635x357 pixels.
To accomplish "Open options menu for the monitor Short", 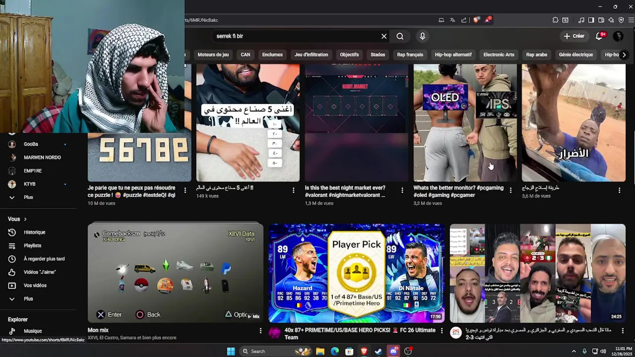I will tap(510, 190).
